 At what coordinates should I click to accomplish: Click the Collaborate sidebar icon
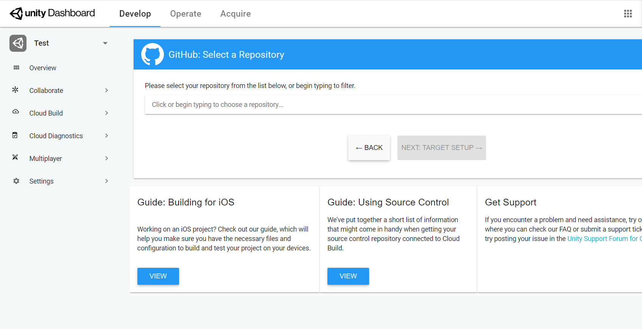click(16, 90)
